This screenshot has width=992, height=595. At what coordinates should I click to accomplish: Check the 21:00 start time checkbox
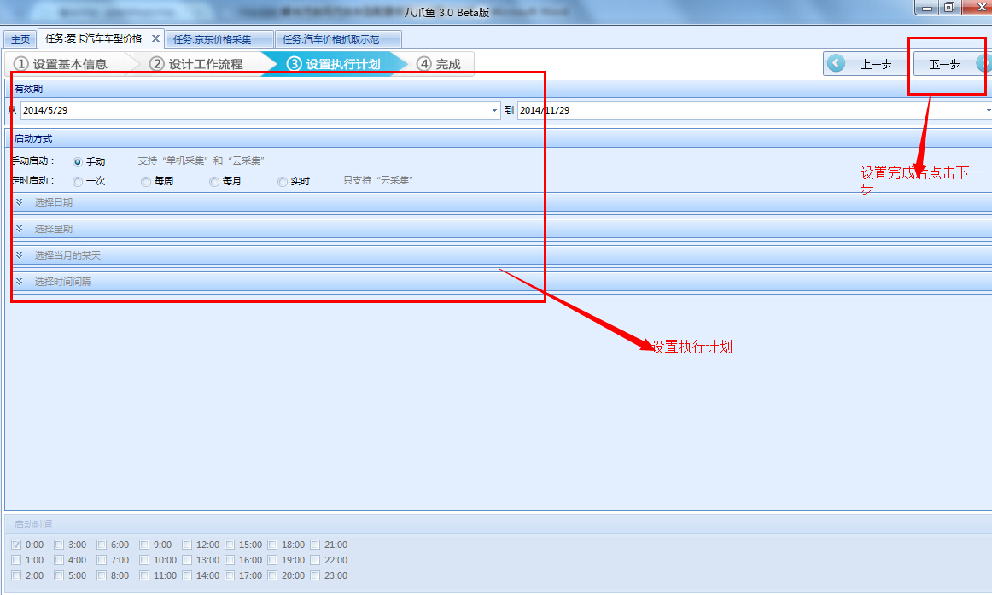click(315, 545)
